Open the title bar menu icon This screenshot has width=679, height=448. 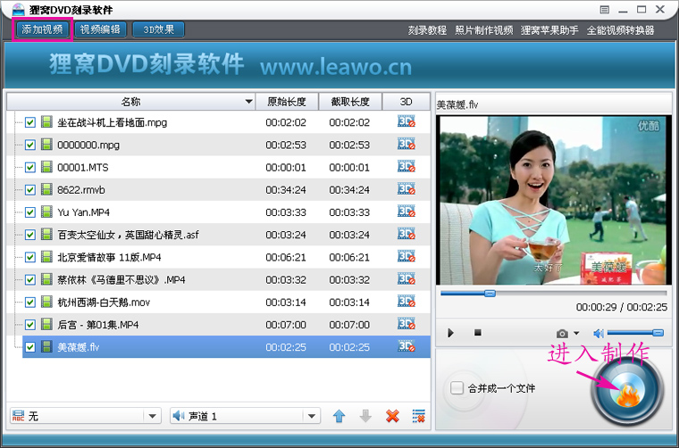pyautogui.click(x=605, y=10)
